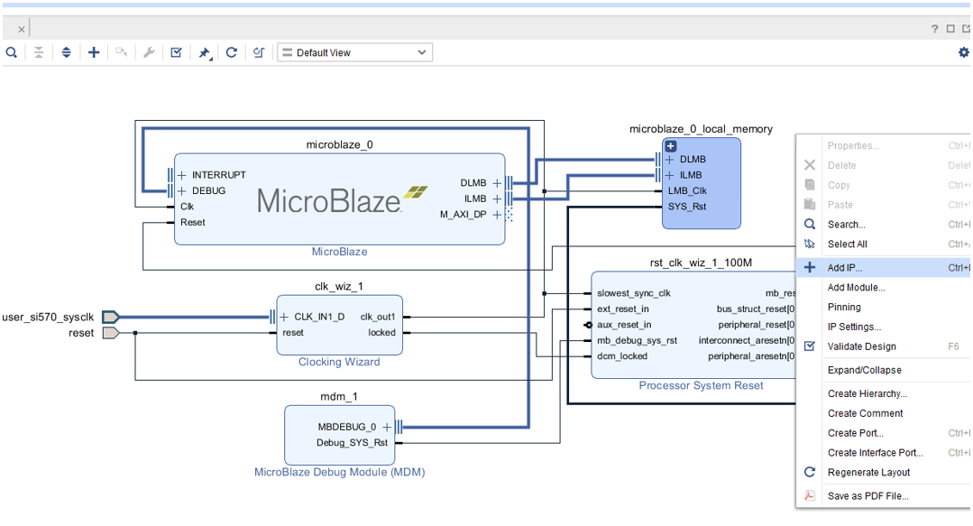Open the Default View dropdown
973x526 pixels.
pos(354,52)
